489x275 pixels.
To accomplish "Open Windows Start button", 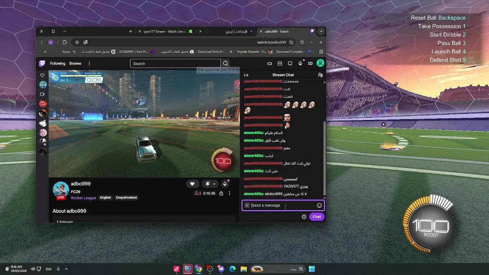I will 312,269.
